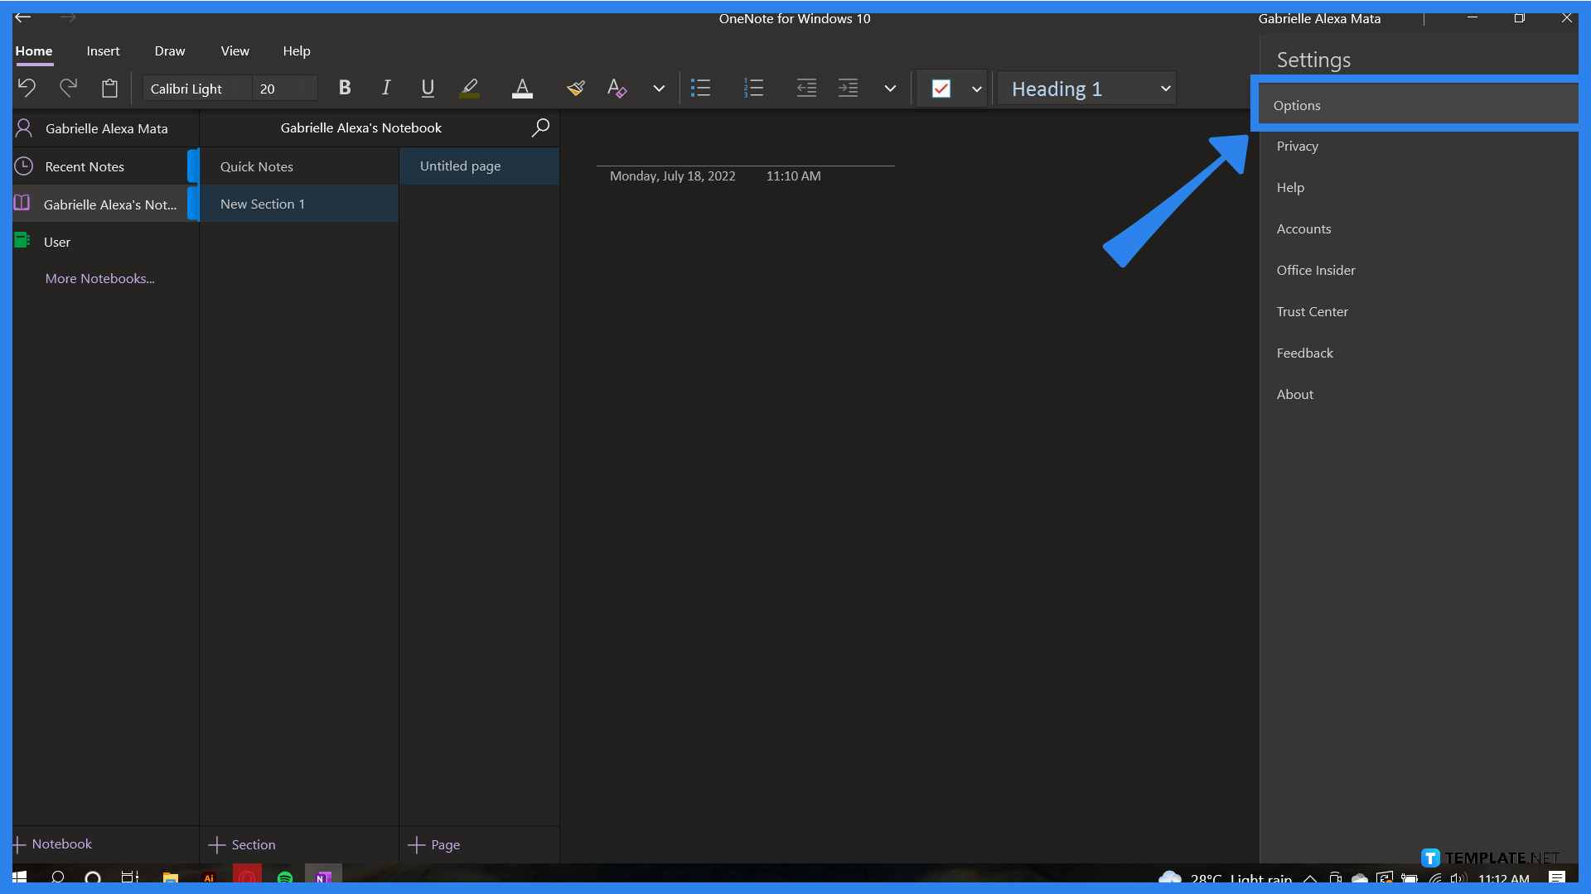Image resolution: width=1591 pixels, height=894 pixels.
Task: Open the Insert menu tab
Action: pos(103,50)
